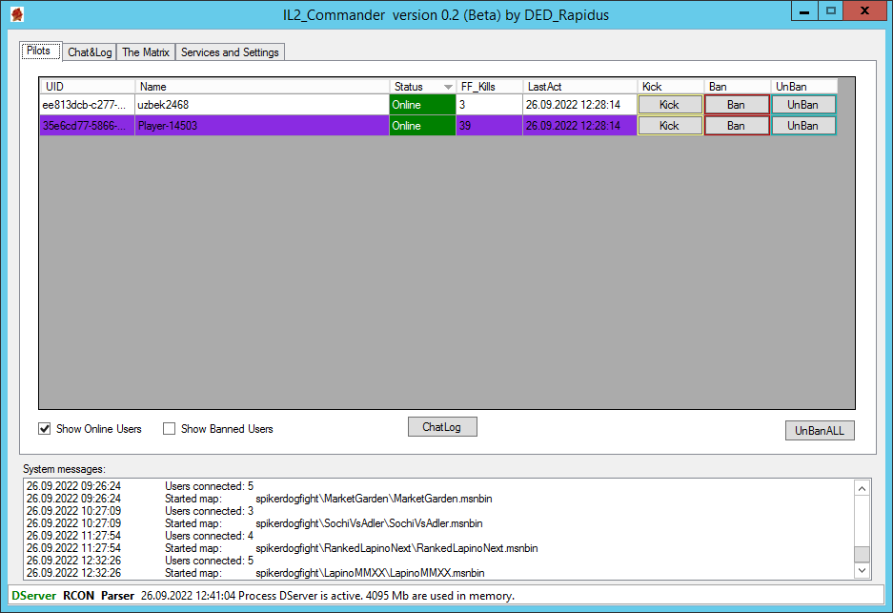Click the DServer memory status message
This screenshot has width=893, height=613.
(x=328, y=596)
